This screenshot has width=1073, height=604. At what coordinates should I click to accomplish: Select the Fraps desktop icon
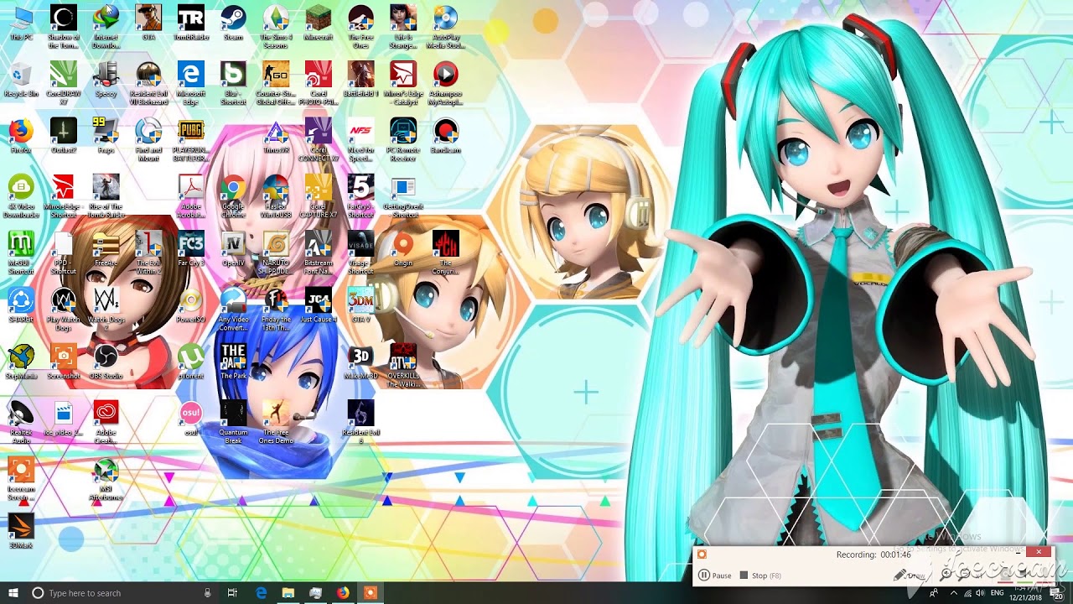106,136
